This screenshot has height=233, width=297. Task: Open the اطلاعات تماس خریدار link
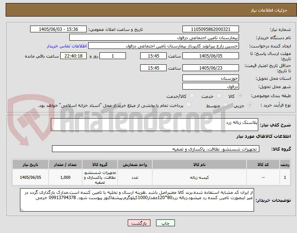[x=67, y=46]
